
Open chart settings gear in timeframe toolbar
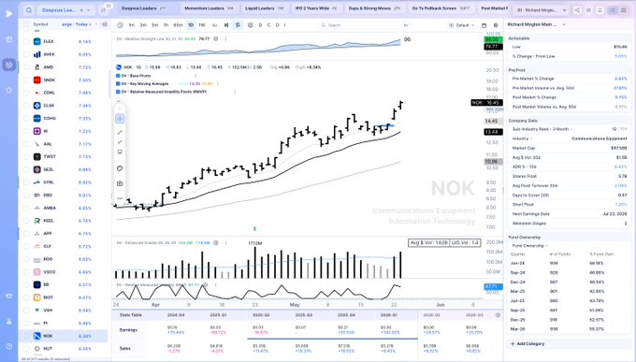coord(251,25)
